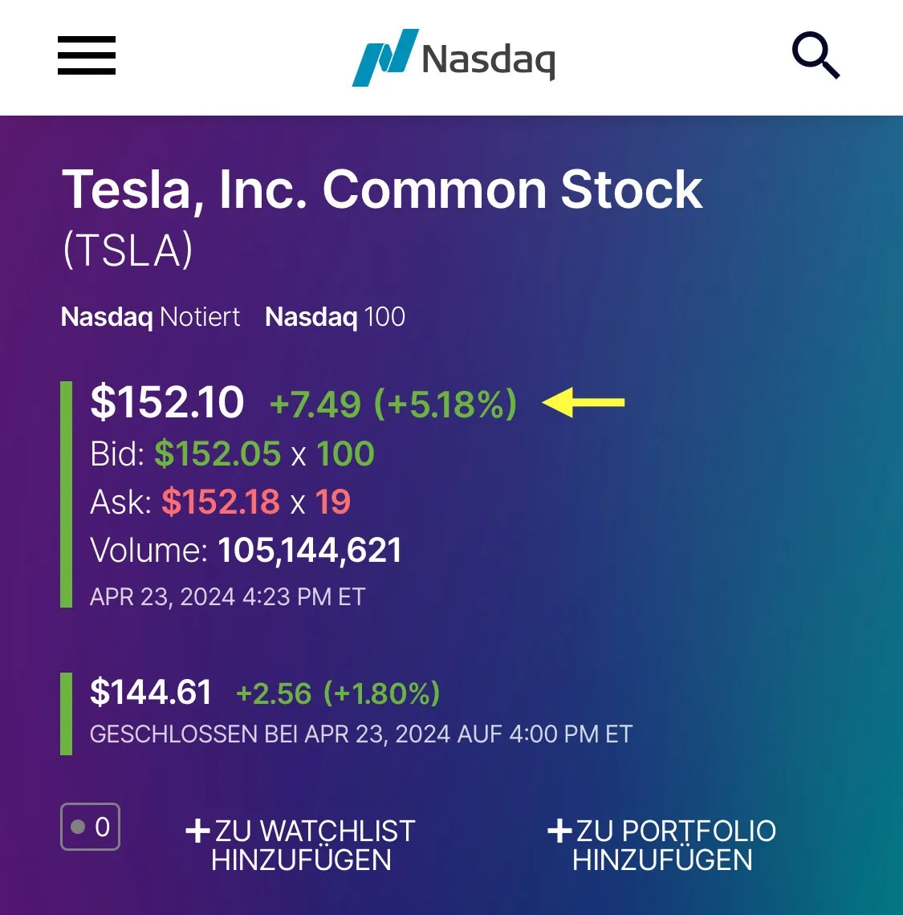Click the Tesla, Inc. Common Stock heading
This screenshot has height=915, width=903.
383,190
